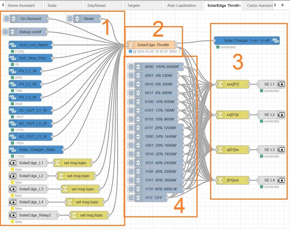The height and width of the screenshot is (229, 290).
Task: Click Victron icon on PV_L2_W node
Action: click(13, 84)
